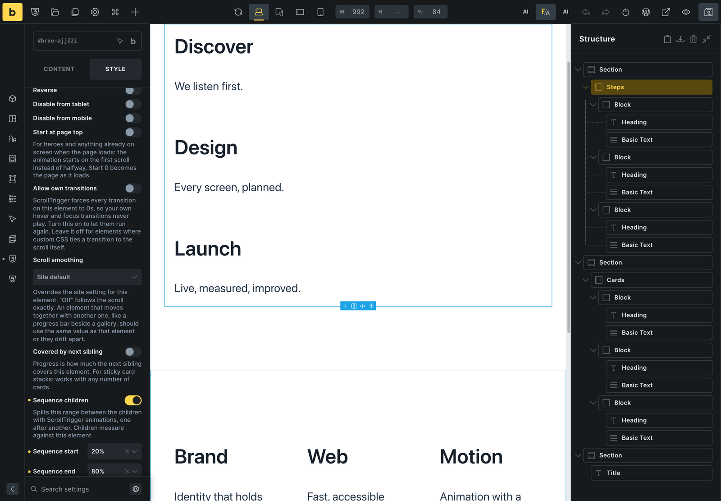
Task: Select the STYLE tab
Action: (x=115, y=69)
